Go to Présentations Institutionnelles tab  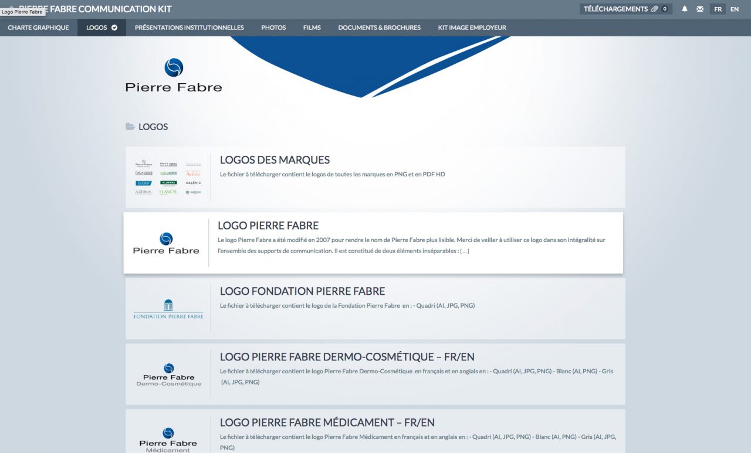pos(189,28)
